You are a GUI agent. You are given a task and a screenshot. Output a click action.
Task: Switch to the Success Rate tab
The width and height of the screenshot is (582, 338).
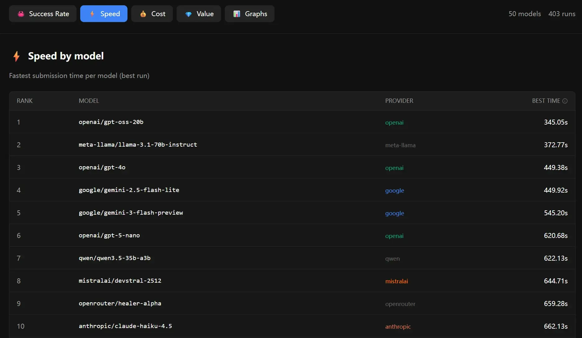(43, 14)
